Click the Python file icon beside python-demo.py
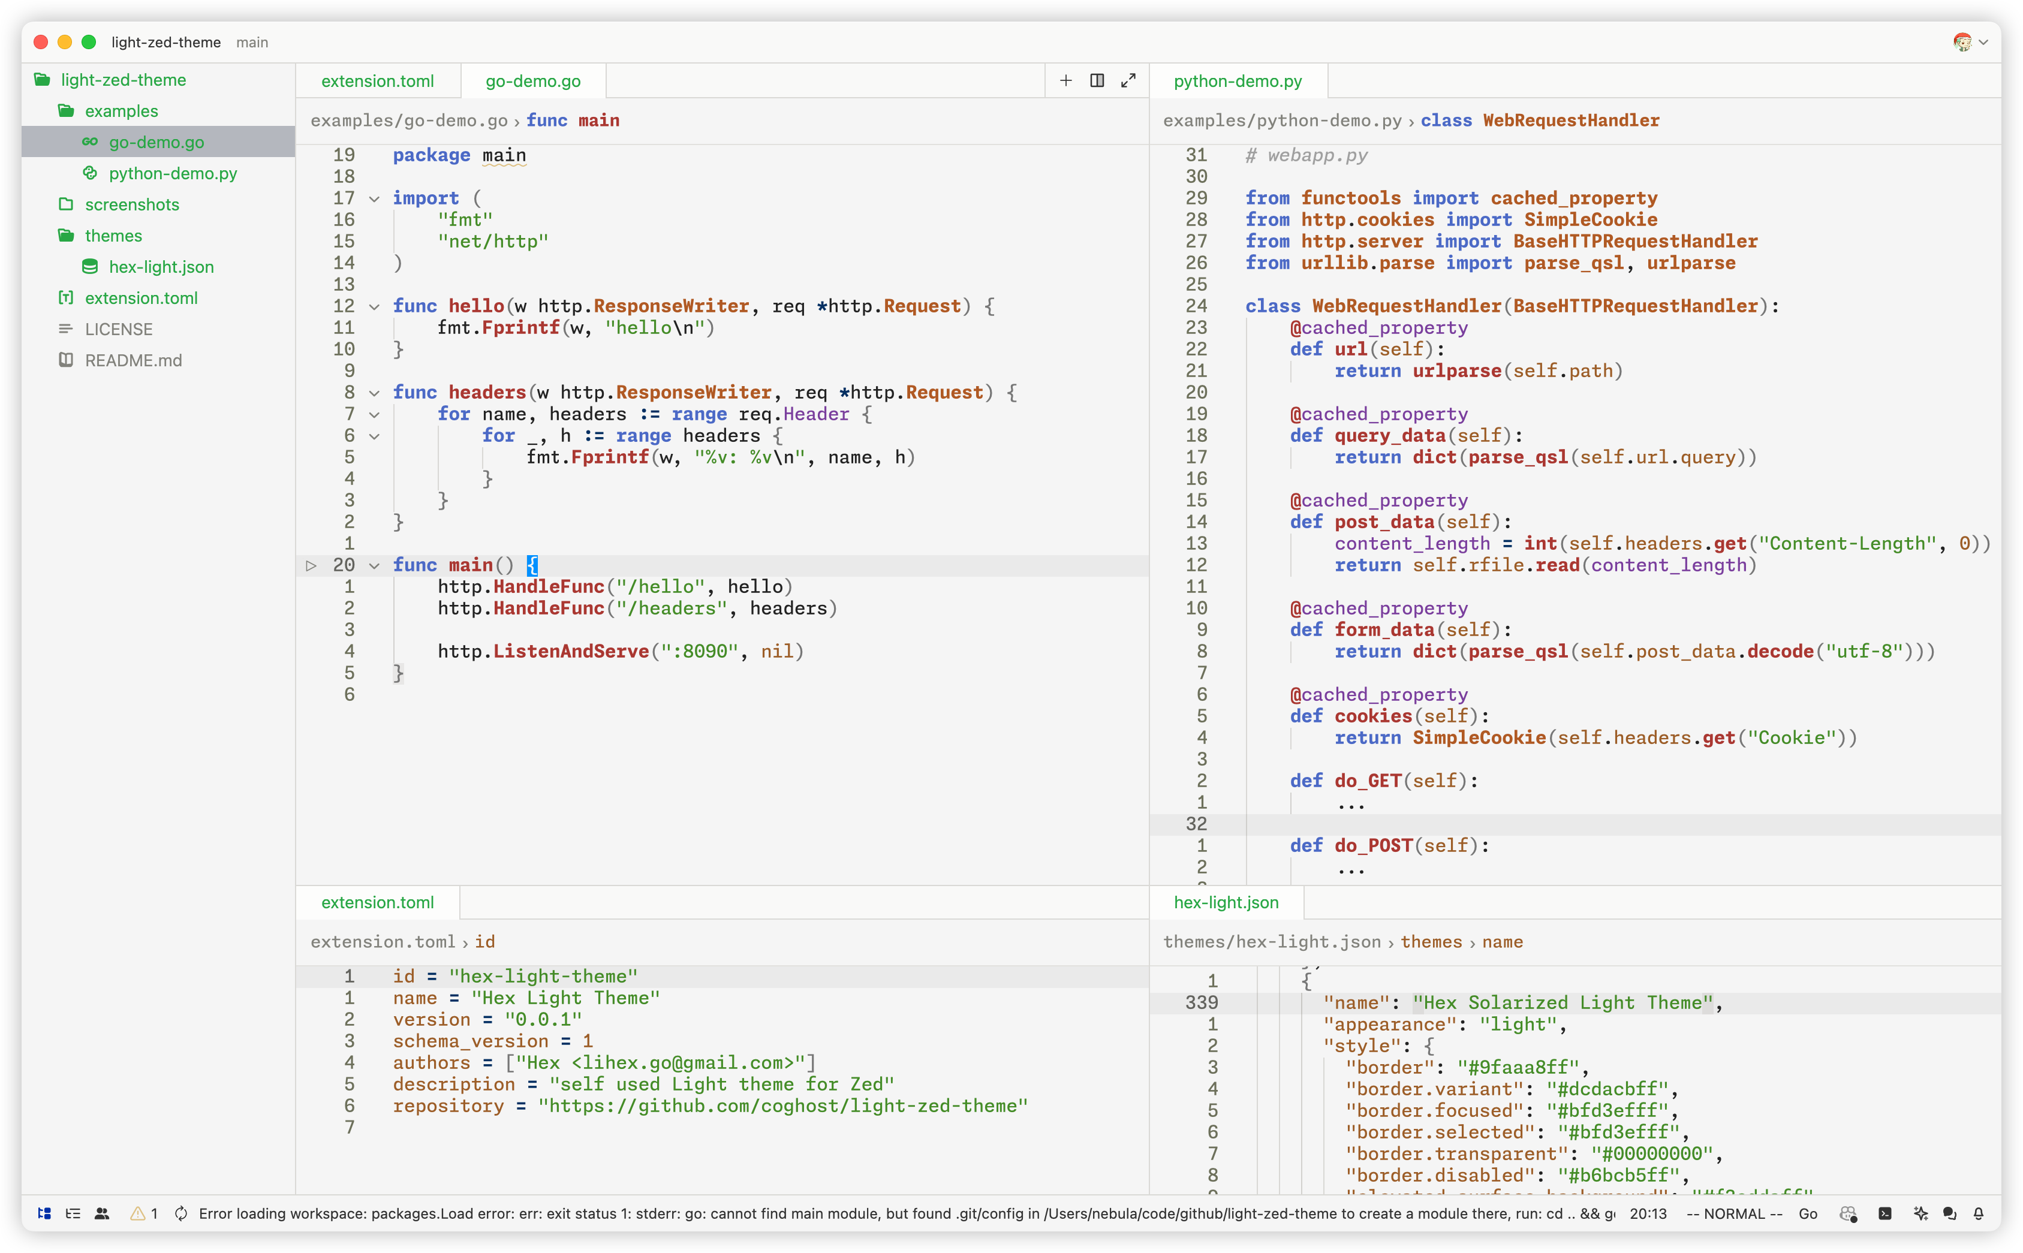This screenshot has height=1253, width=2023. click(x=89, y=173)
